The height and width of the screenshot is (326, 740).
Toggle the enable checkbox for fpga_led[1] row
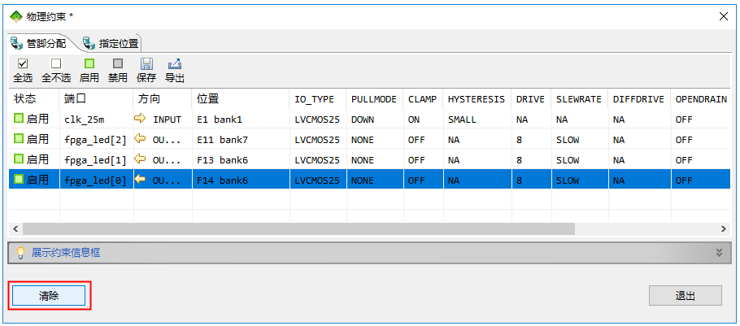18,160
